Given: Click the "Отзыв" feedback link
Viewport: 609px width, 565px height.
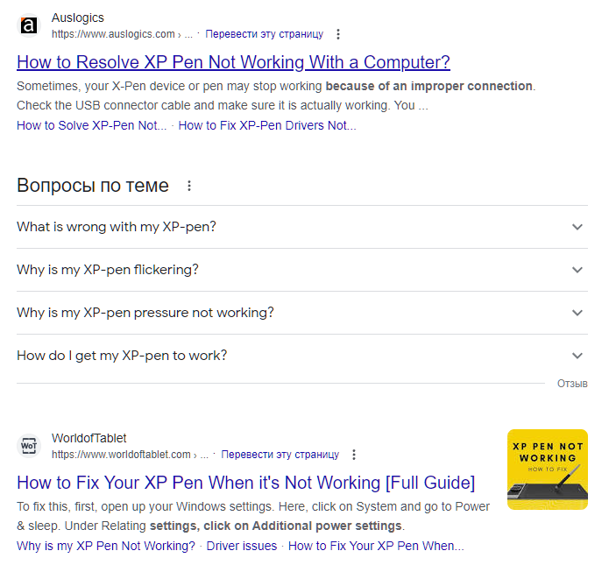Looking at the screenshot, I should click(x=572, y=384).
